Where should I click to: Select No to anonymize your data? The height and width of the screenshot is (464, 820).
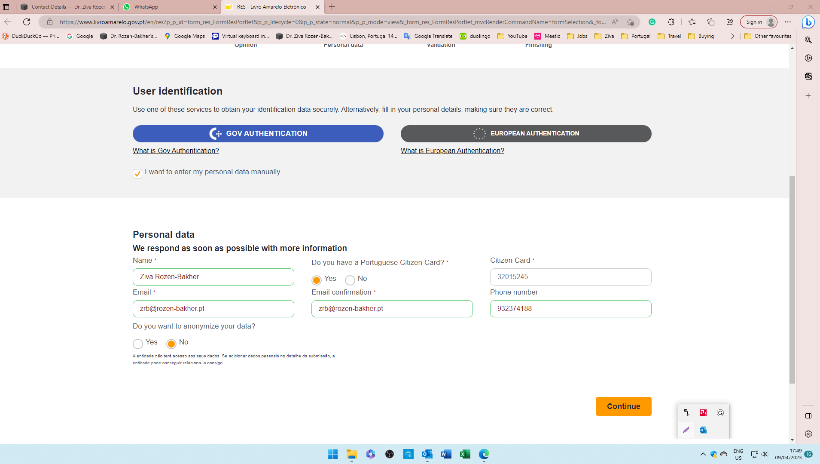tap(171, 344)
